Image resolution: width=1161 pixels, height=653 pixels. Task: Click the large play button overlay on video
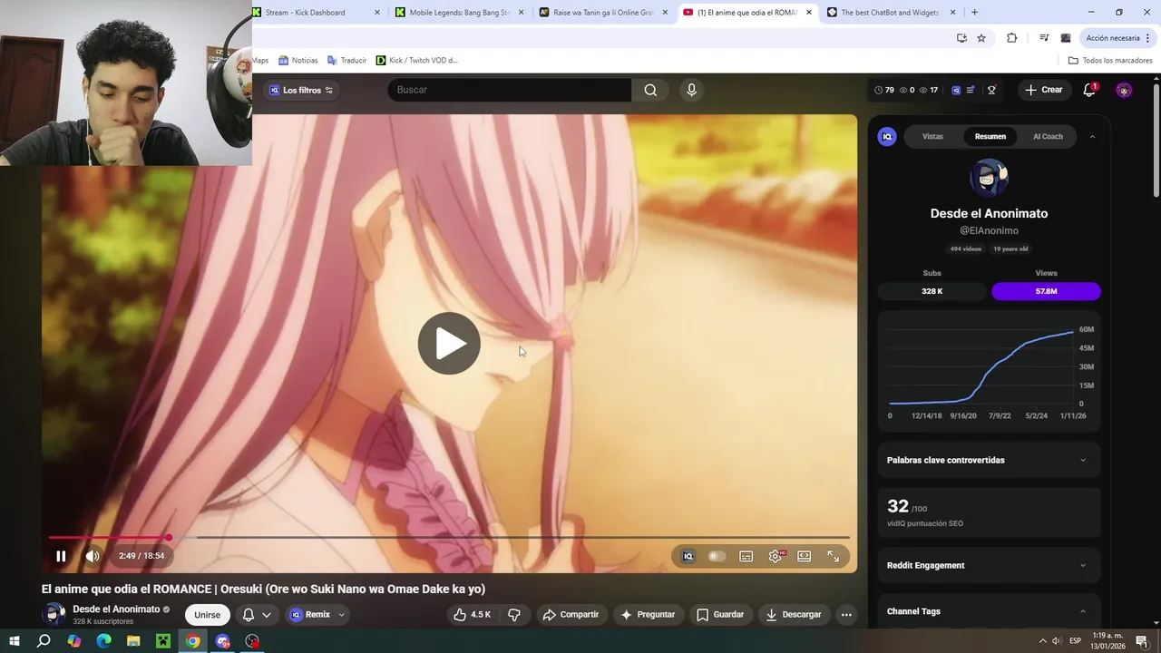(x=449, y=344)
